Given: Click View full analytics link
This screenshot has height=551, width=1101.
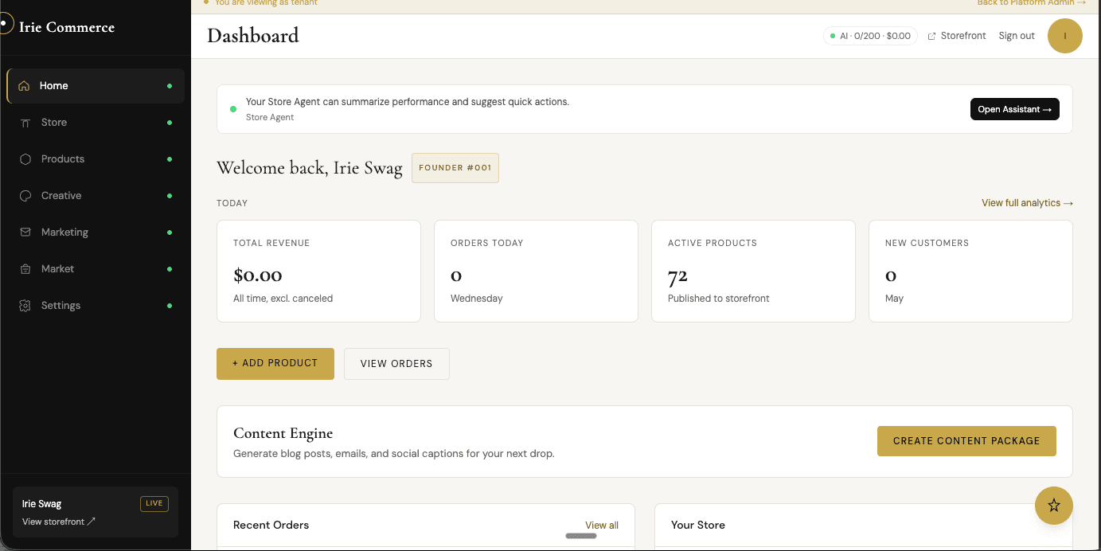Looking at the screenshot, I should (x=1027, y=203).
